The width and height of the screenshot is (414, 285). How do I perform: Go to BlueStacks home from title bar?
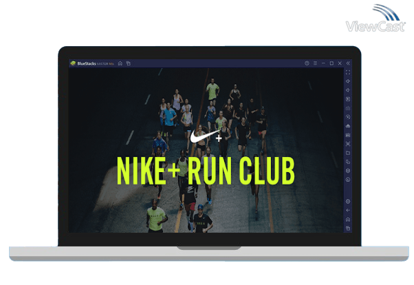(x=120, y=63)
